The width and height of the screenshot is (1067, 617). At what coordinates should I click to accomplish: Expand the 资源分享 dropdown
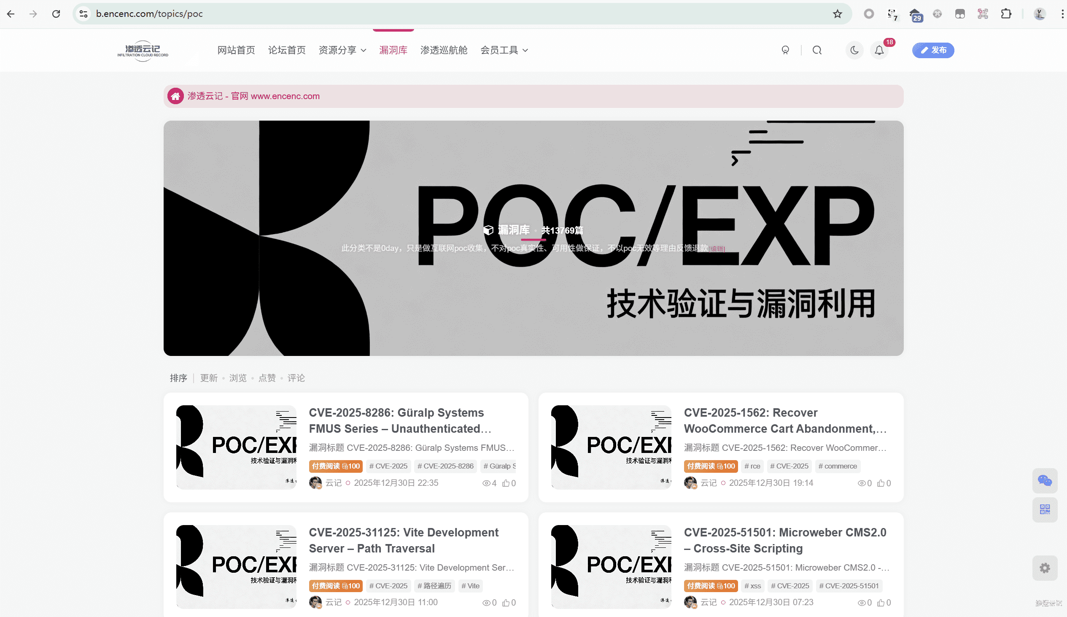(341, 50)
